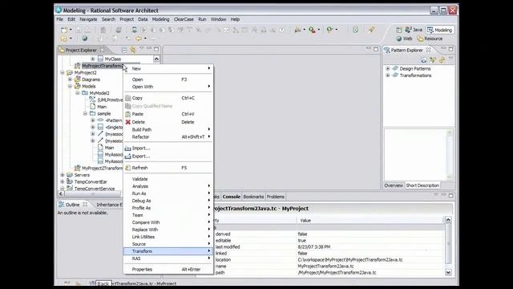This screenshot has height=289, width=513.
Task: Click the first Pattern Explorer toolbar icon
Action: (424, 60)
